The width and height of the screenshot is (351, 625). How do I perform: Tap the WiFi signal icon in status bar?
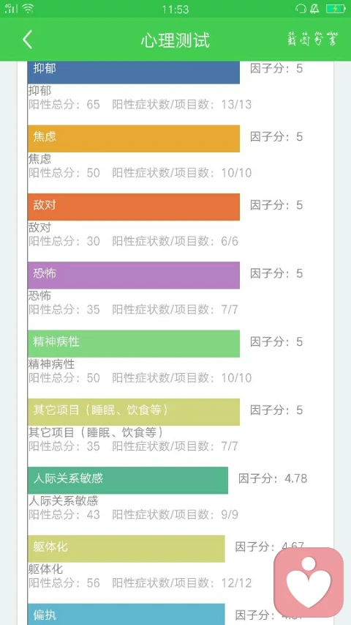[28, 8]
